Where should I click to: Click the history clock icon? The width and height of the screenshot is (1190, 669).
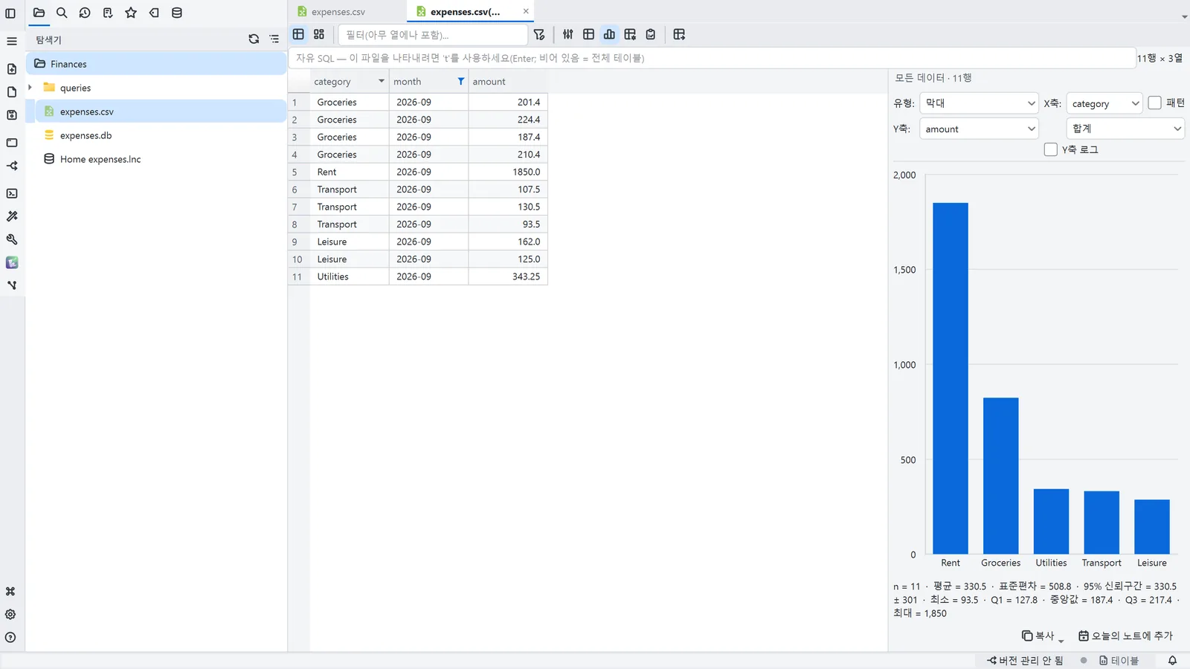[85, 13]
